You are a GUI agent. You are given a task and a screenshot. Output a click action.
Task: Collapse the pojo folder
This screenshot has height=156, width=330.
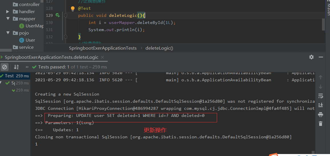8,33
